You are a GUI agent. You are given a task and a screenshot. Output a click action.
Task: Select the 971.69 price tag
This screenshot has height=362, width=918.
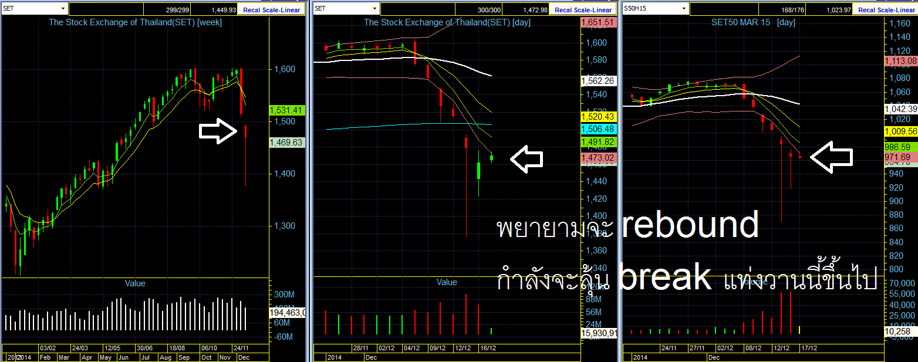(x=900, y=157)
